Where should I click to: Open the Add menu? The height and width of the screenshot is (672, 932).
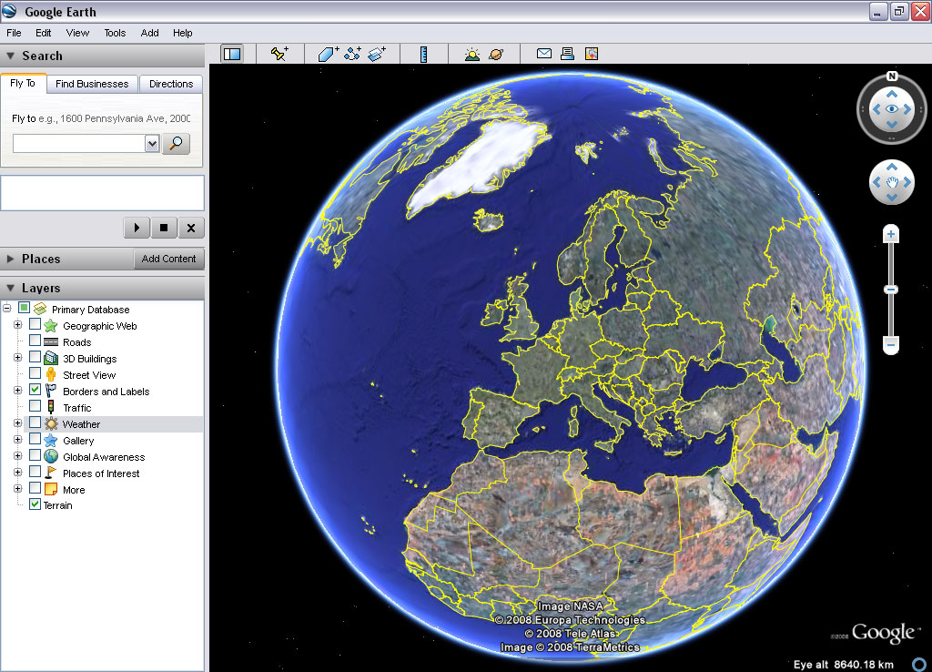[149, 33]
